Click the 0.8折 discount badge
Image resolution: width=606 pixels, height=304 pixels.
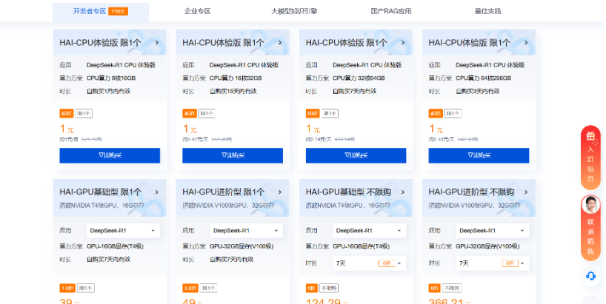pos(190,288)
